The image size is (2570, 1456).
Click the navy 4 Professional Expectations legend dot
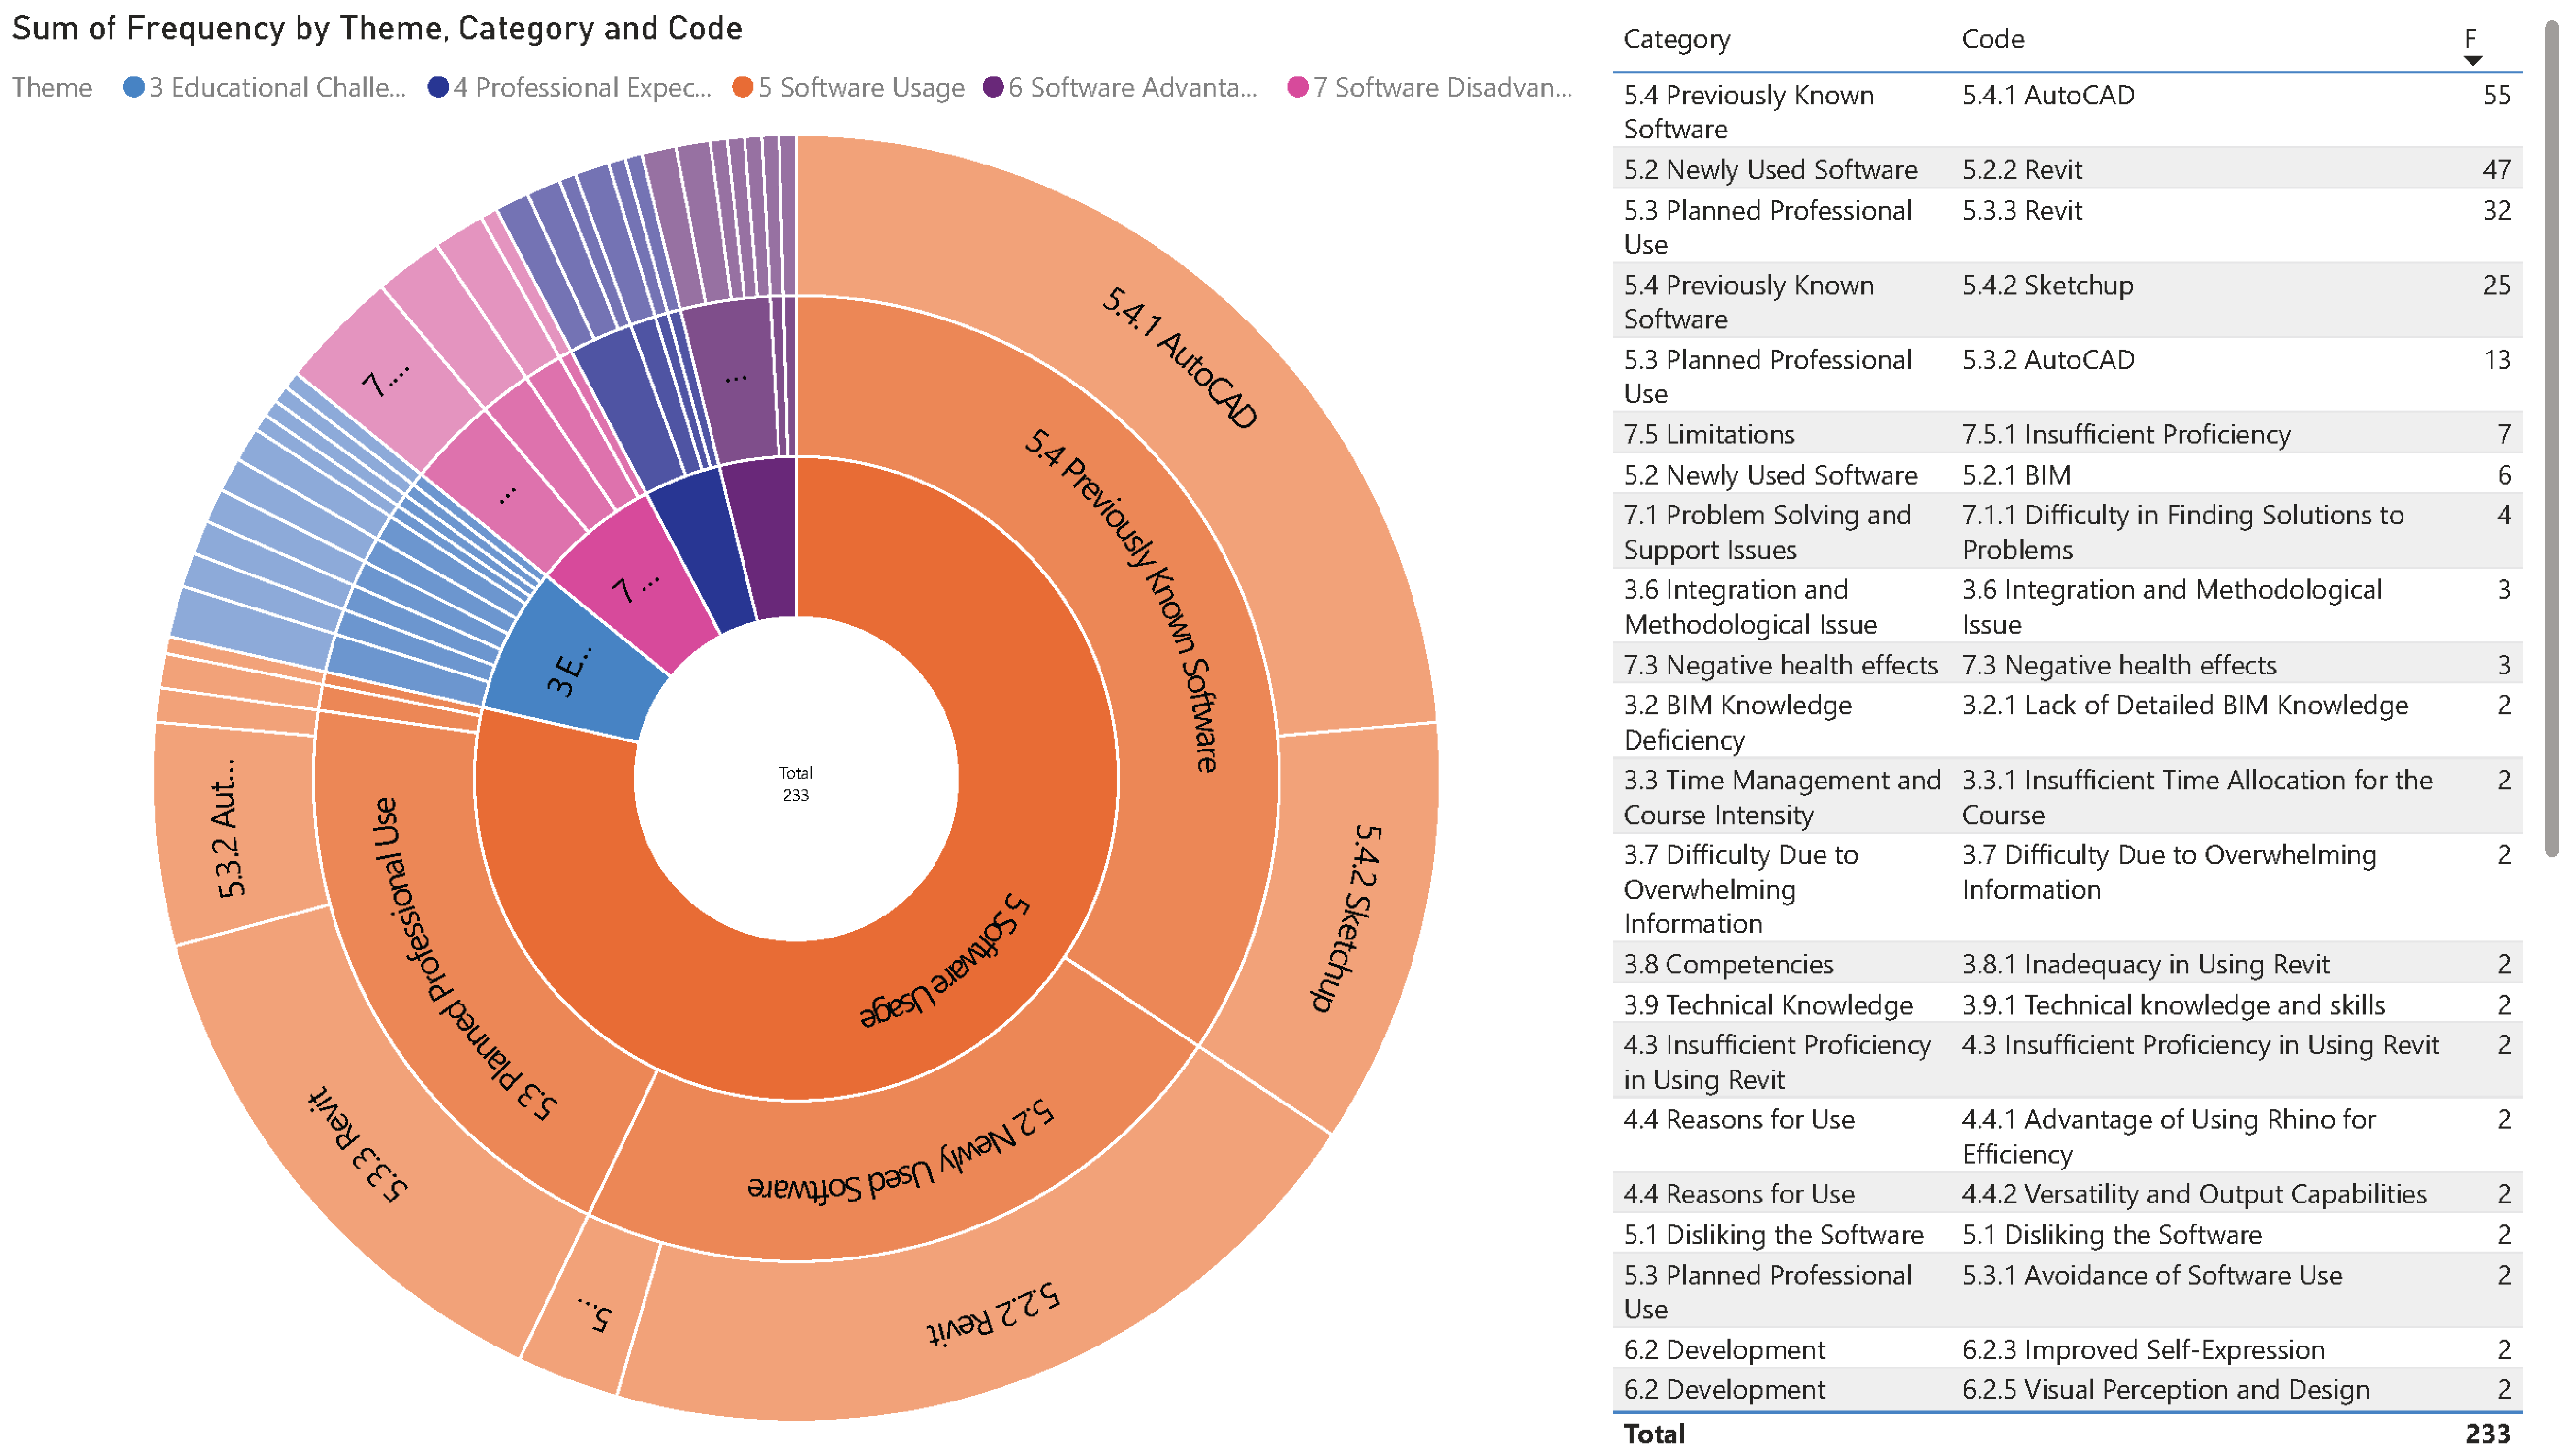tap(437, 87)
